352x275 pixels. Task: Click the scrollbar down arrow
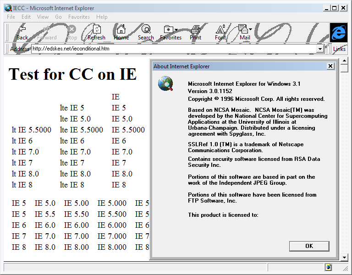344,257
